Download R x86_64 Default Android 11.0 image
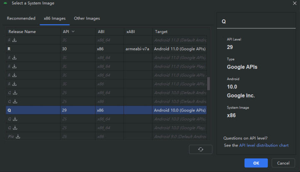The width and height of the screenshot is (300, 172). click(14, 40)
